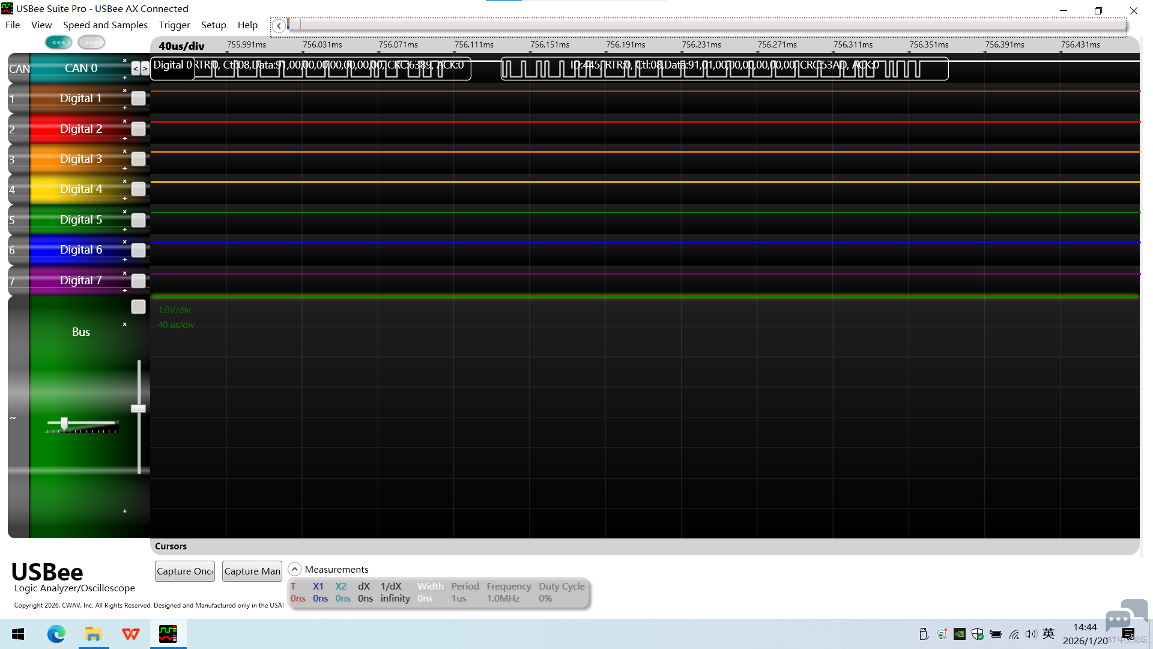Click the Digital 4 channel label
1153x649 pixels.
[x=81, y=189]
